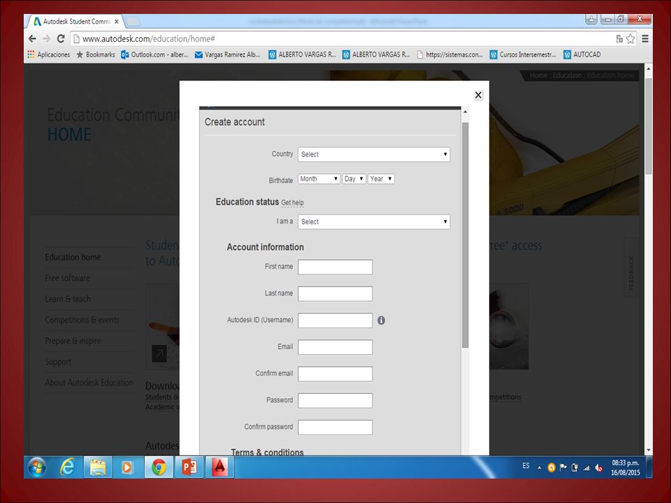671x503 pixels.
Task: Open the https://sistemas.con... bookmark
Action: (449, 54)
